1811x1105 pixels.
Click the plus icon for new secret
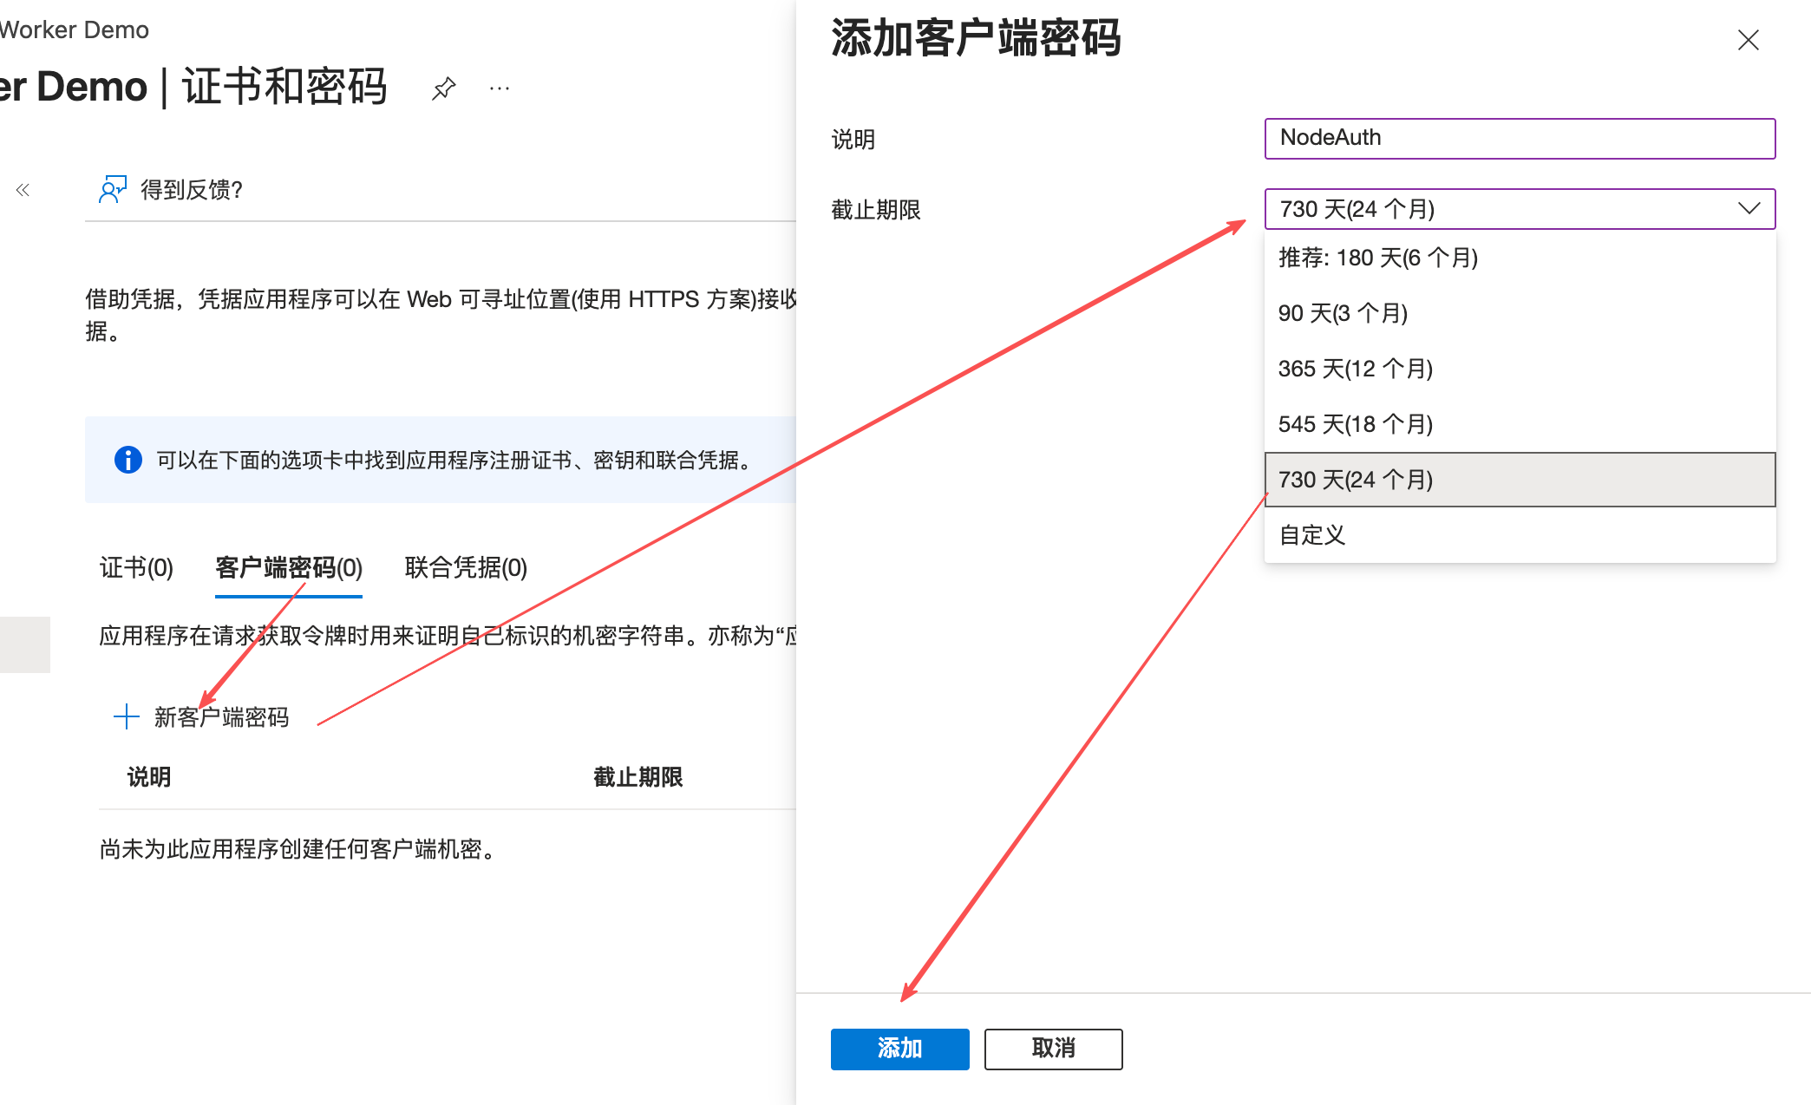click(x=127, y=716)
